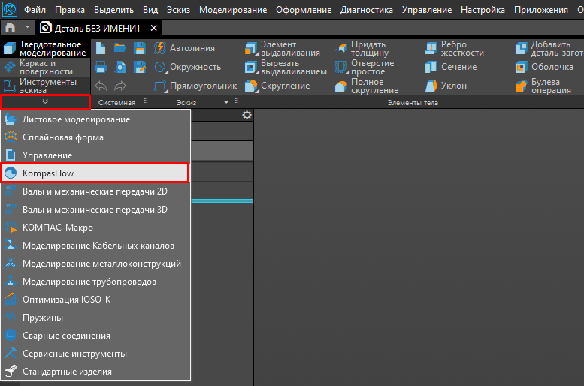Open the Моделирование menu
This screenshot has width=584, height=386.
[x=233, y=10]
